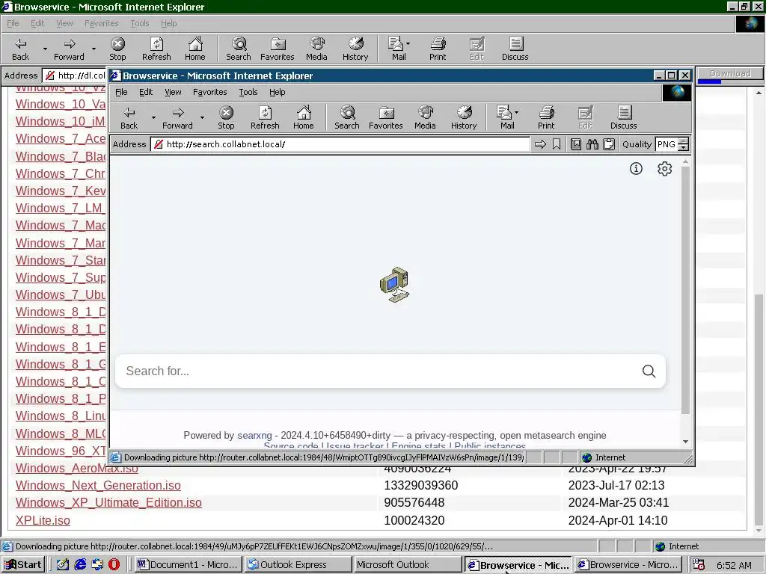Open Discuss in the front window toolbar
The image size is (766, 574).
coord(623,117)
